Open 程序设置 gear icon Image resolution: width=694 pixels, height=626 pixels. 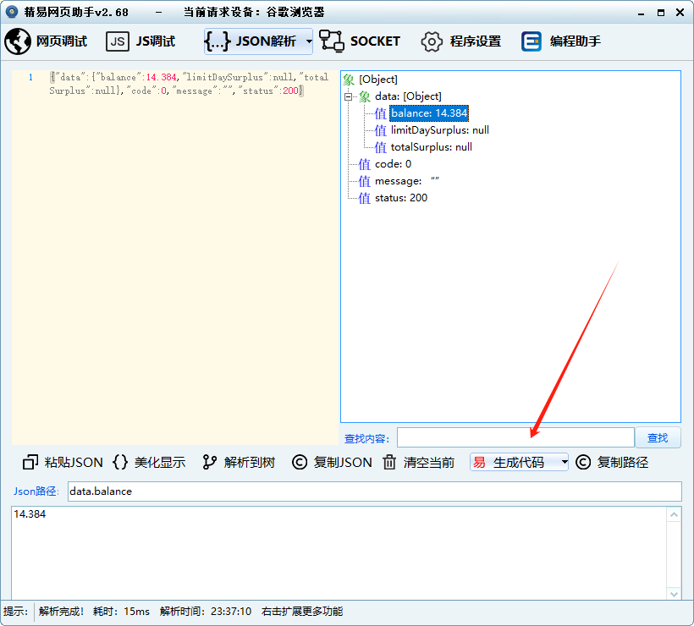pos(432,41)
